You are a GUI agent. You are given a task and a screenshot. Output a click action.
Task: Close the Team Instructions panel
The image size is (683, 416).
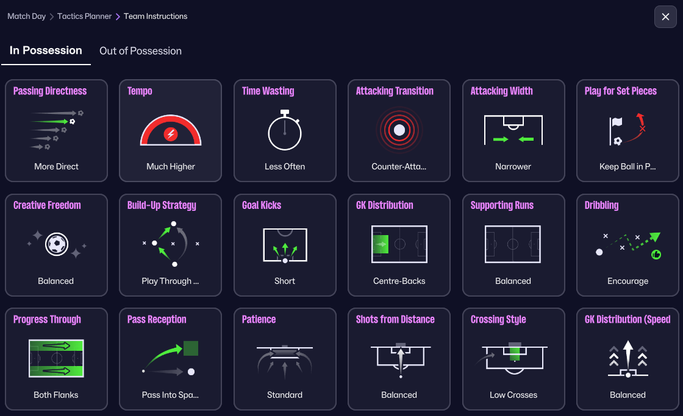point(665,17)
